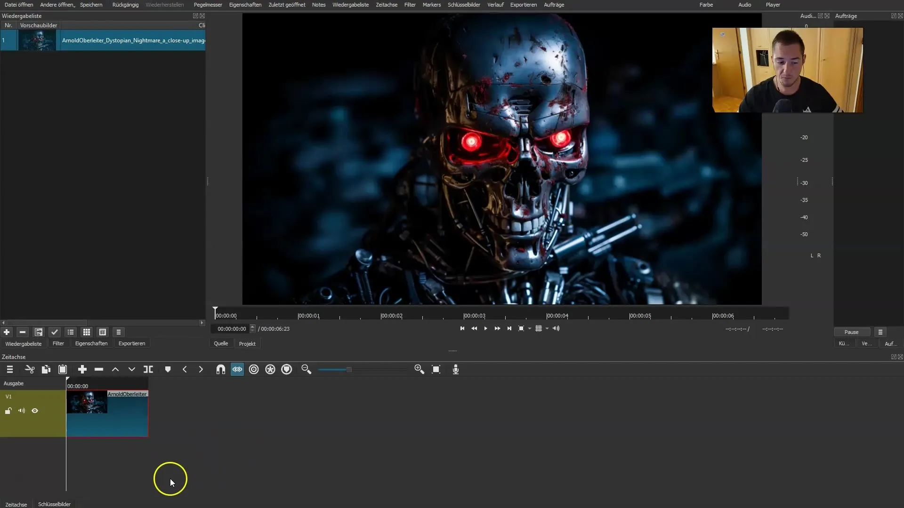904x508 pixels.
Task: Toggle scrub while dragging
Action: point(237,370)
